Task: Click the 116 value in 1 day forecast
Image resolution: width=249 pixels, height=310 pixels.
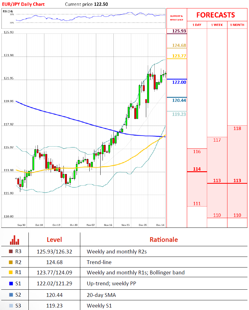Action: tap(197, 152)
